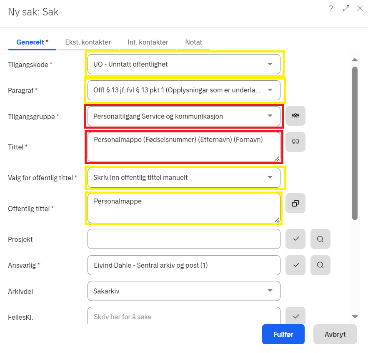Open the help question mark icon
Screen dimensions: 368x353
(x=331, y=8)
